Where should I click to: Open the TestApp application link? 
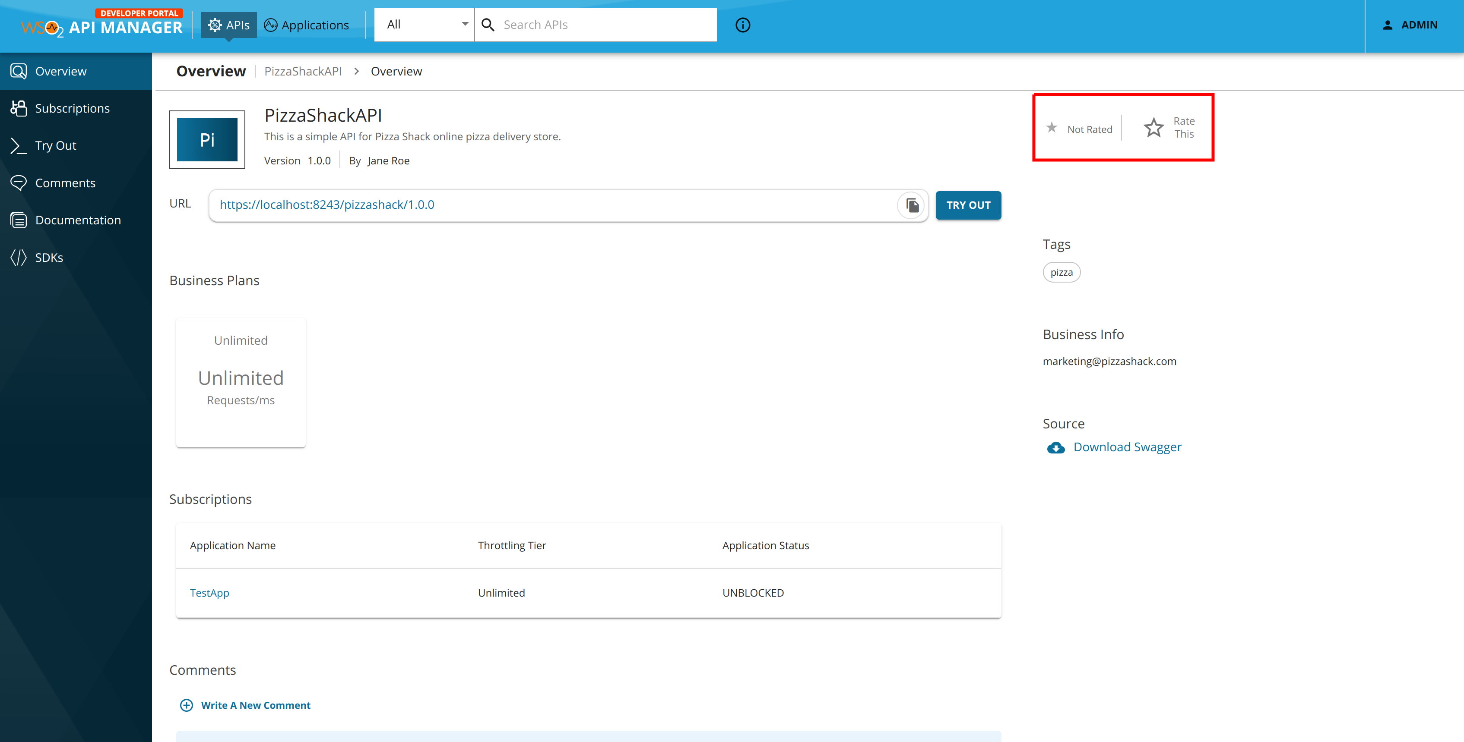209,593
